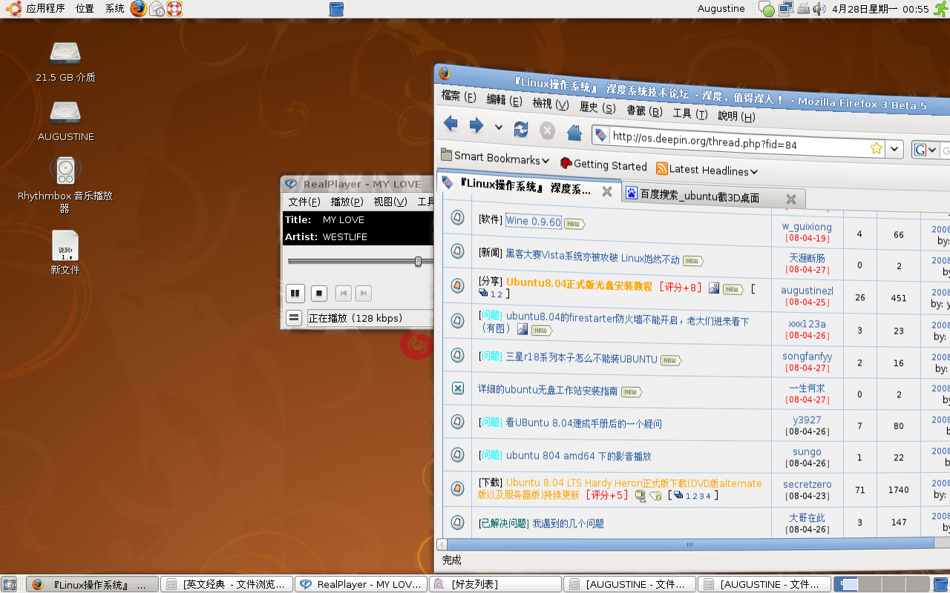
Task: Pause playback in RealPlayer
Action: click(x=295, y=294)
